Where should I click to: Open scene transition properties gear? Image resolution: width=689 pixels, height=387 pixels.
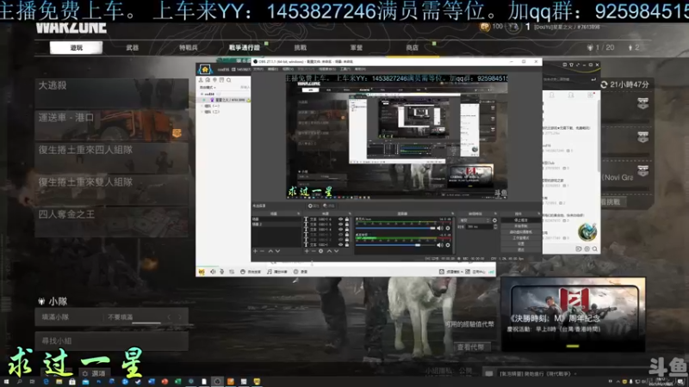click(x=494, y=220)
